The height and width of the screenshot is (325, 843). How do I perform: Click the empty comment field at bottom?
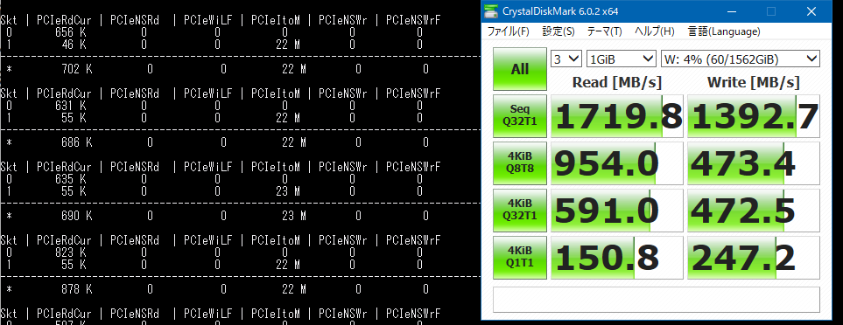click(x=657, y=300)
